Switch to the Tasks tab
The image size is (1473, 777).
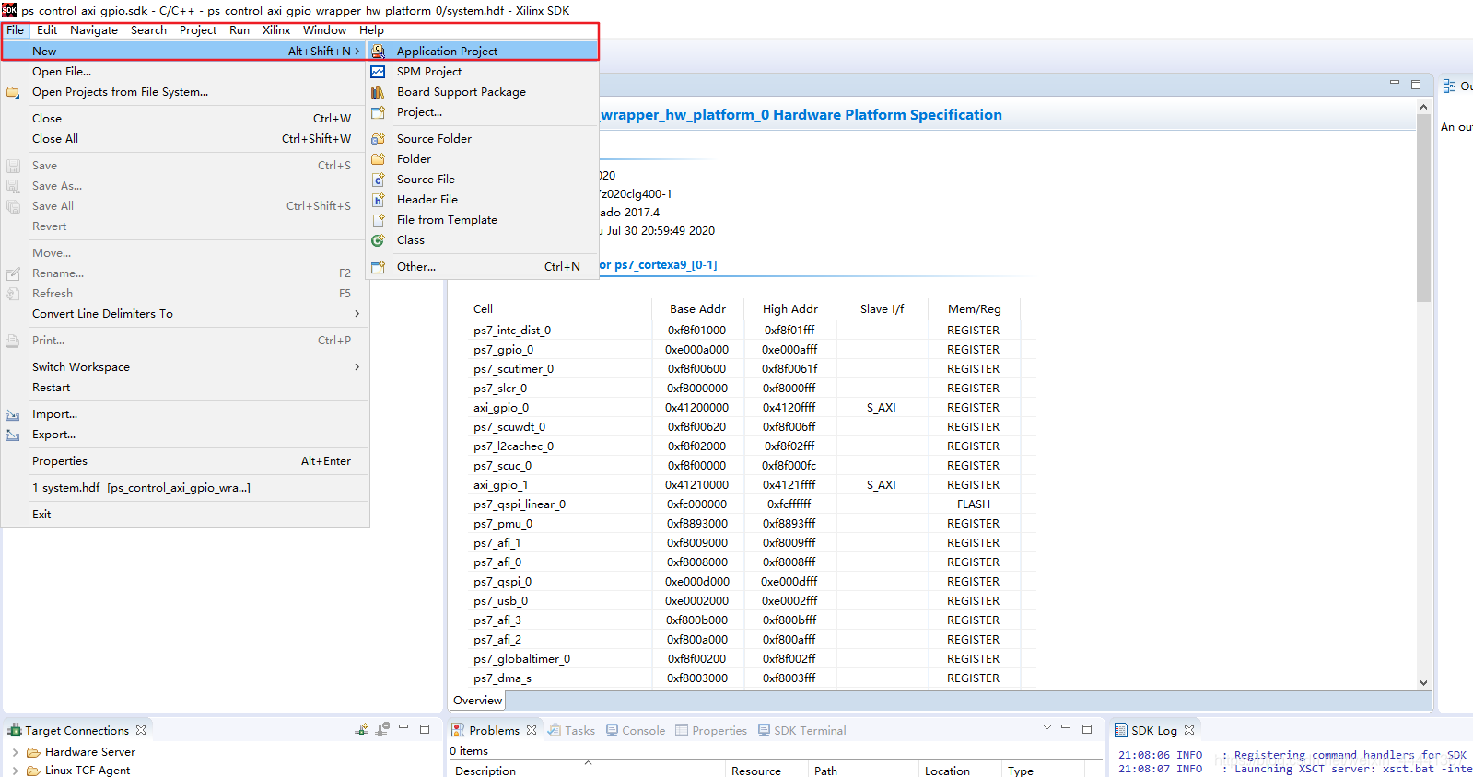571,731
